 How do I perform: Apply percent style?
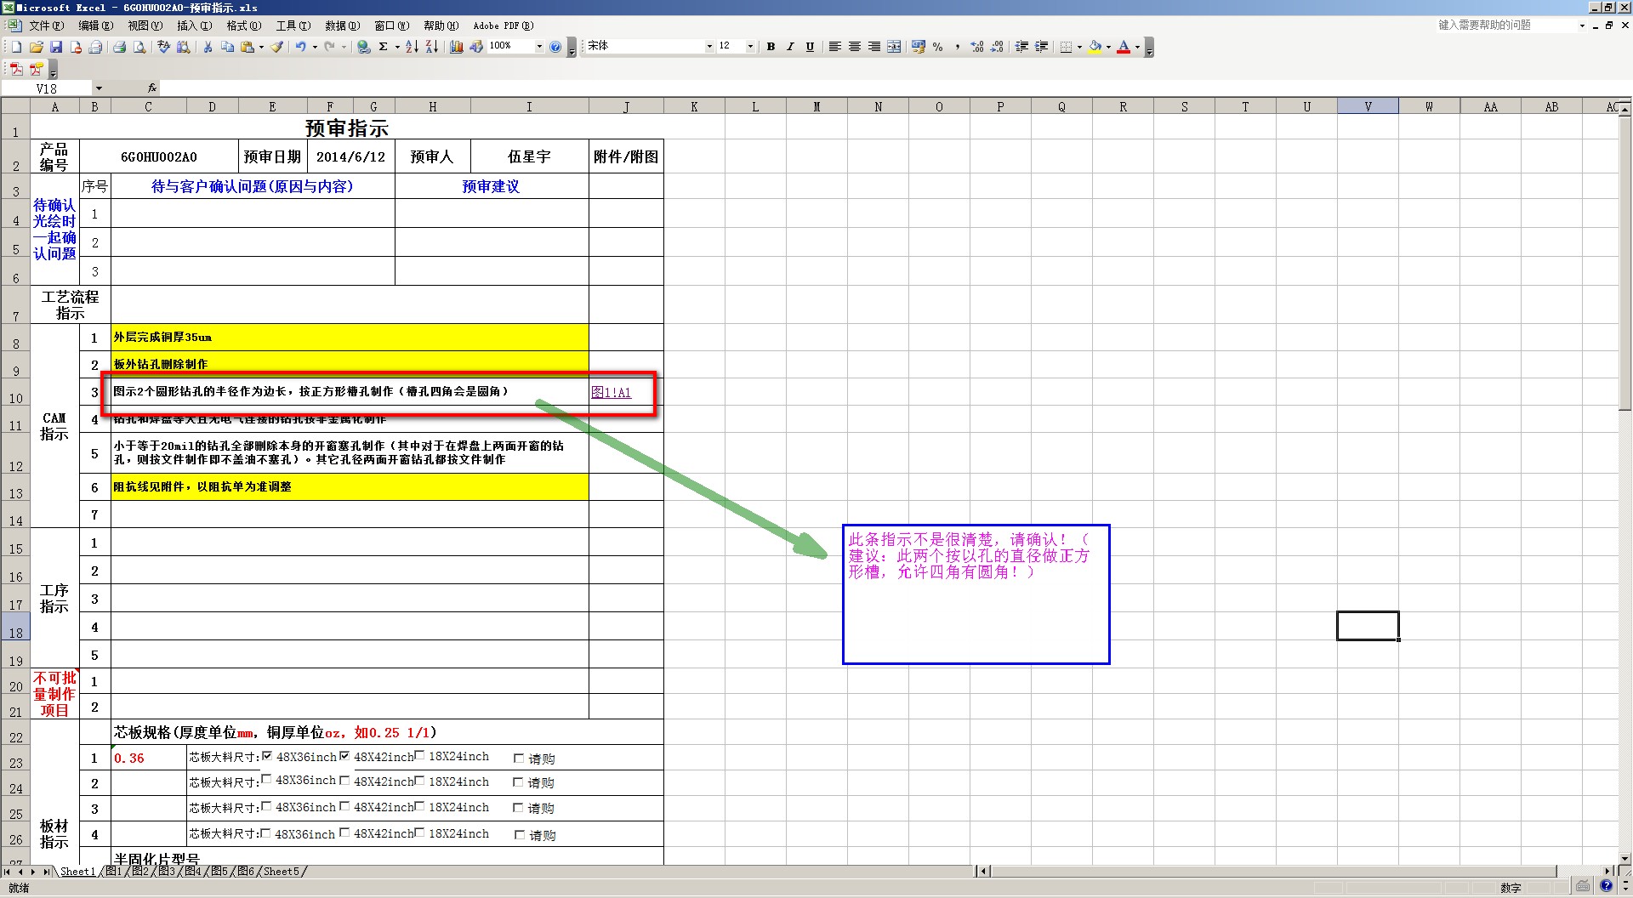pos(938,47)
